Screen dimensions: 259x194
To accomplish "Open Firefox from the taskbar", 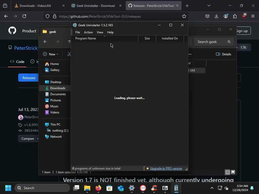I will click(x=98, y=188).
